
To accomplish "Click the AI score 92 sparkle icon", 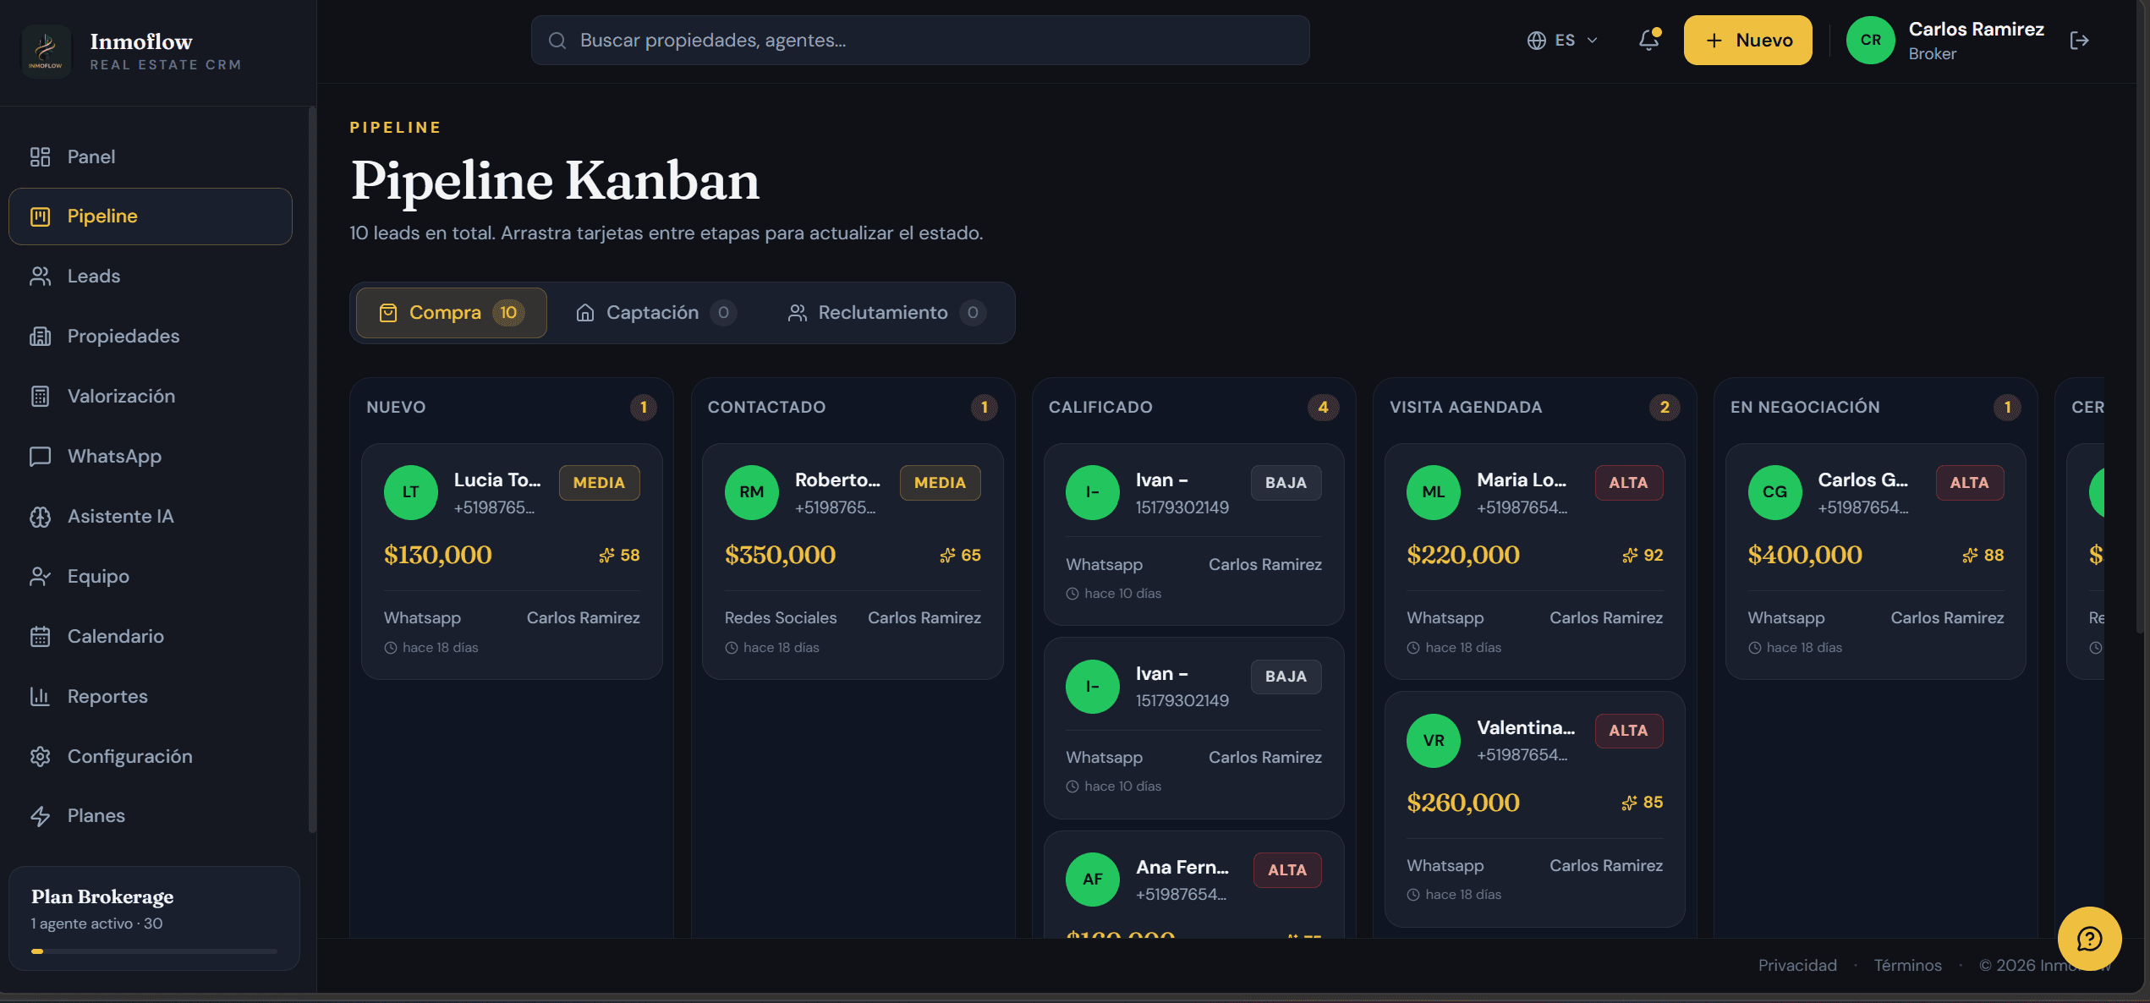I will 1629,555.
